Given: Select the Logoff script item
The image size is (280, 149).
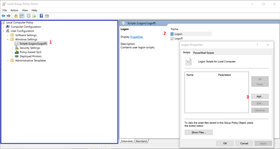Looking at the screenshot, I should tap(178, 38).
